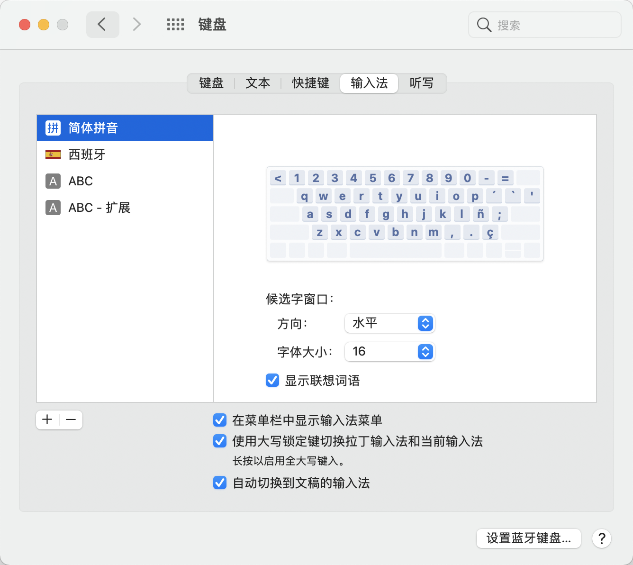Show all preferences grid icon

pyautogui.click(x=175, y=25)
